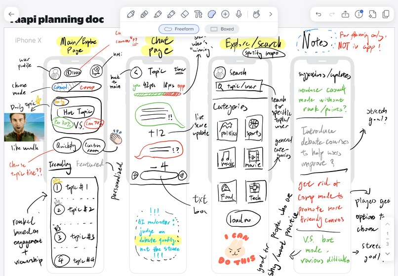The height and width of the screenshot is (276, 398).
Task: Select the pointing hand tool
Action: tap(256, 14)
